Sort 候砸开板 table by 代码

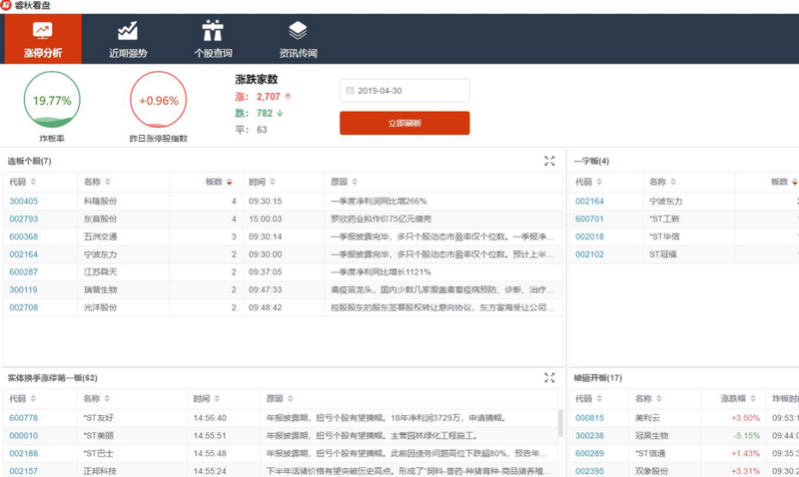tap(599, 398)
